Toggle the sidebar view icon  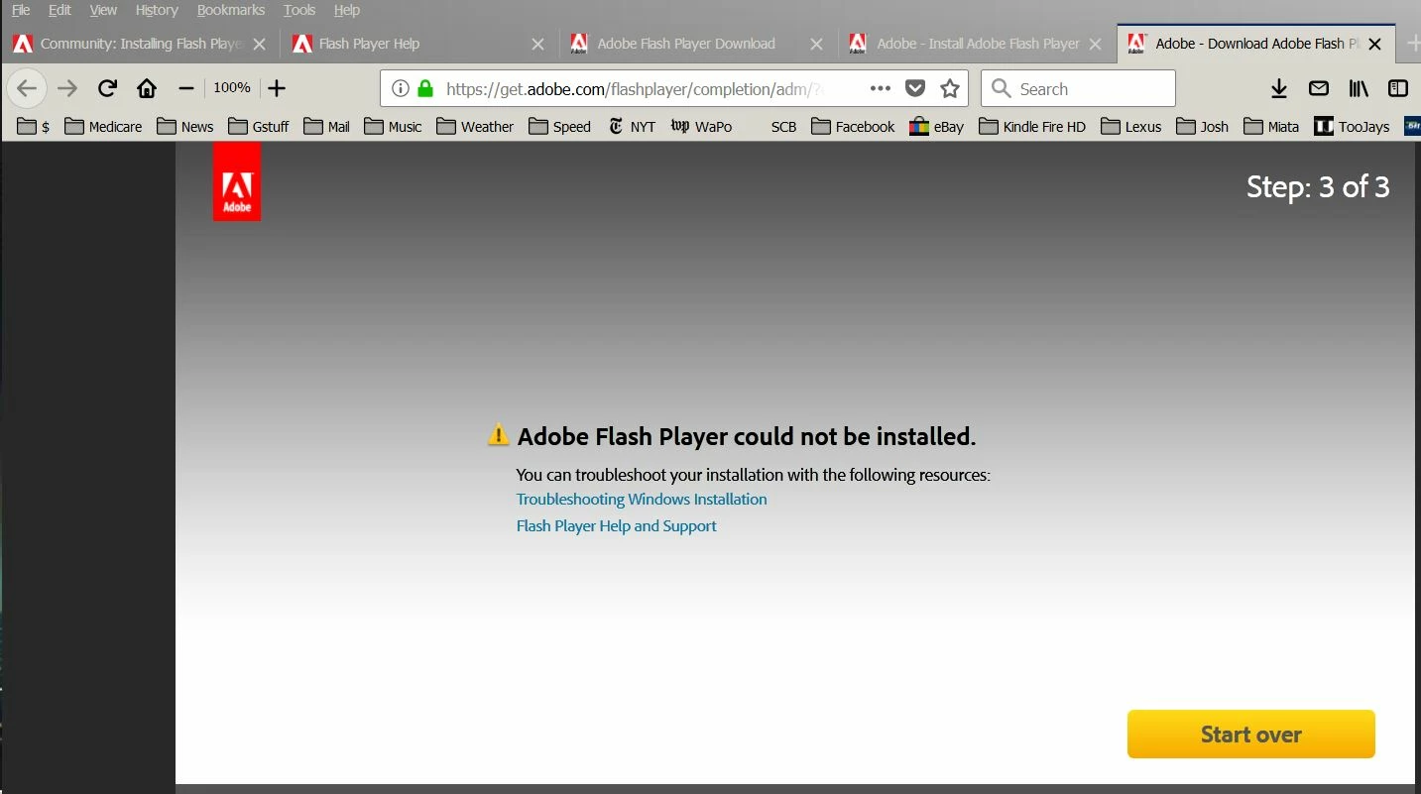[x=1398, y=88]
